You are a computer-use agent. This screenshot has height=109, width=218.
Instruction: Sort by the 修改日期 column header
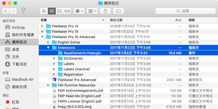[x=132, y=20]
